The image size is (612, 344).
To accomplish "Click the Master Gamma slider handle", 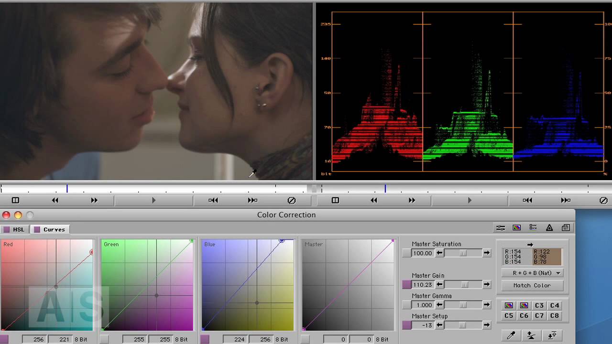I will pyautogui.click(x=463, y=305).
